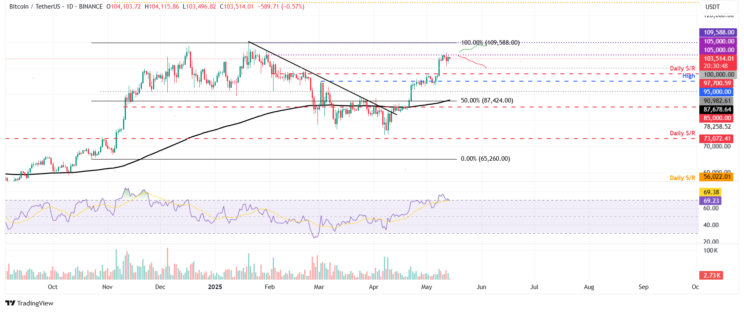Select the blue 95,000.00 price label
This screenshot has width=744, height=312.
pos(717,92)
